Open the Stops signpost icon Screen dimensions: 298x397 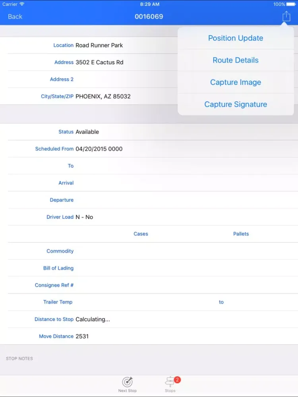170,382
